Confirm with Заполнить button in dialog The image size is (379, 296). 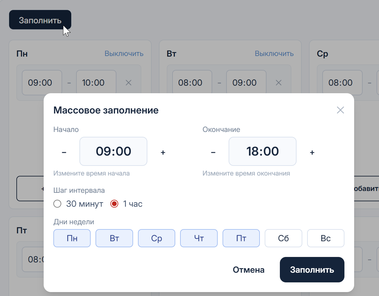point(312,270)
